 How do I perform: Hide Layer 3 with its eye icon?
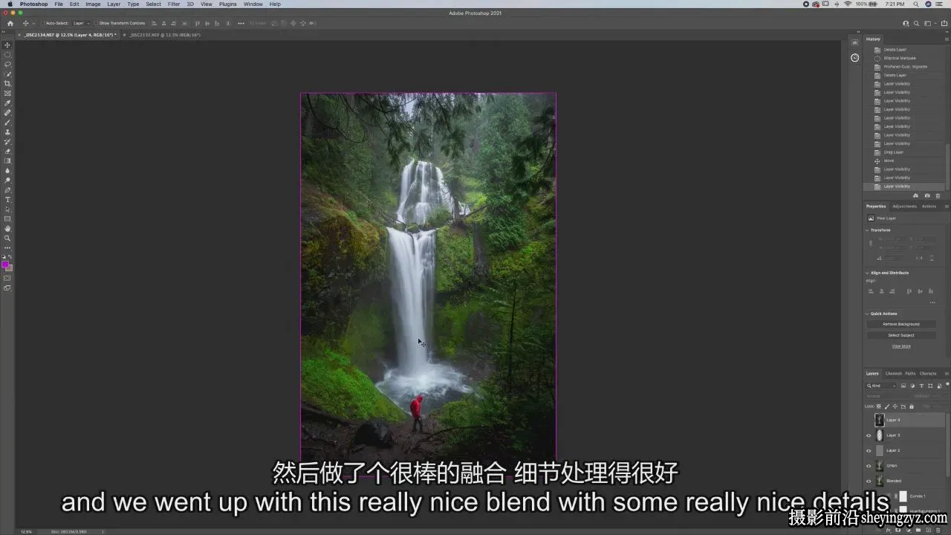coord(869,435)
